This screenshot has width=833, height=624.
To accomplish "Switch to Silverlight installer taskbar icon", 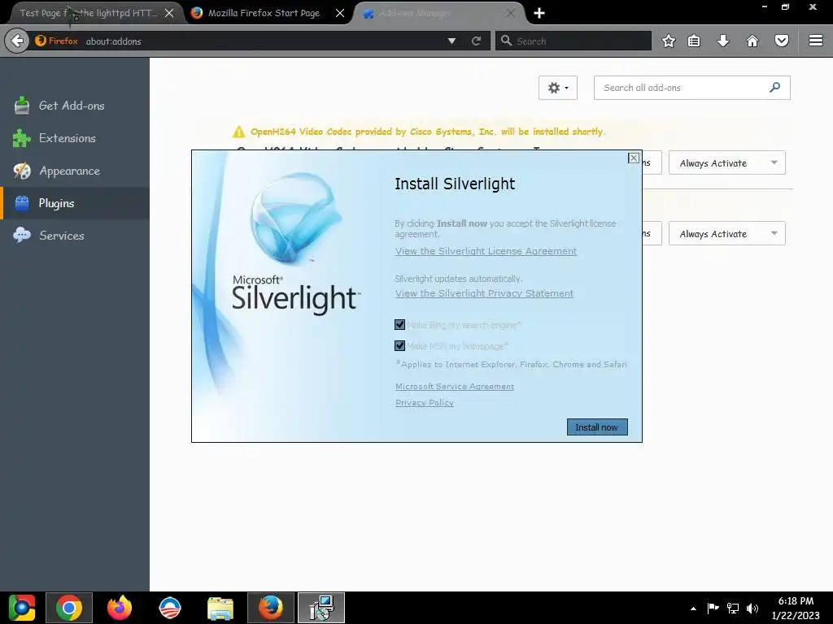I will tap(321, 608).
